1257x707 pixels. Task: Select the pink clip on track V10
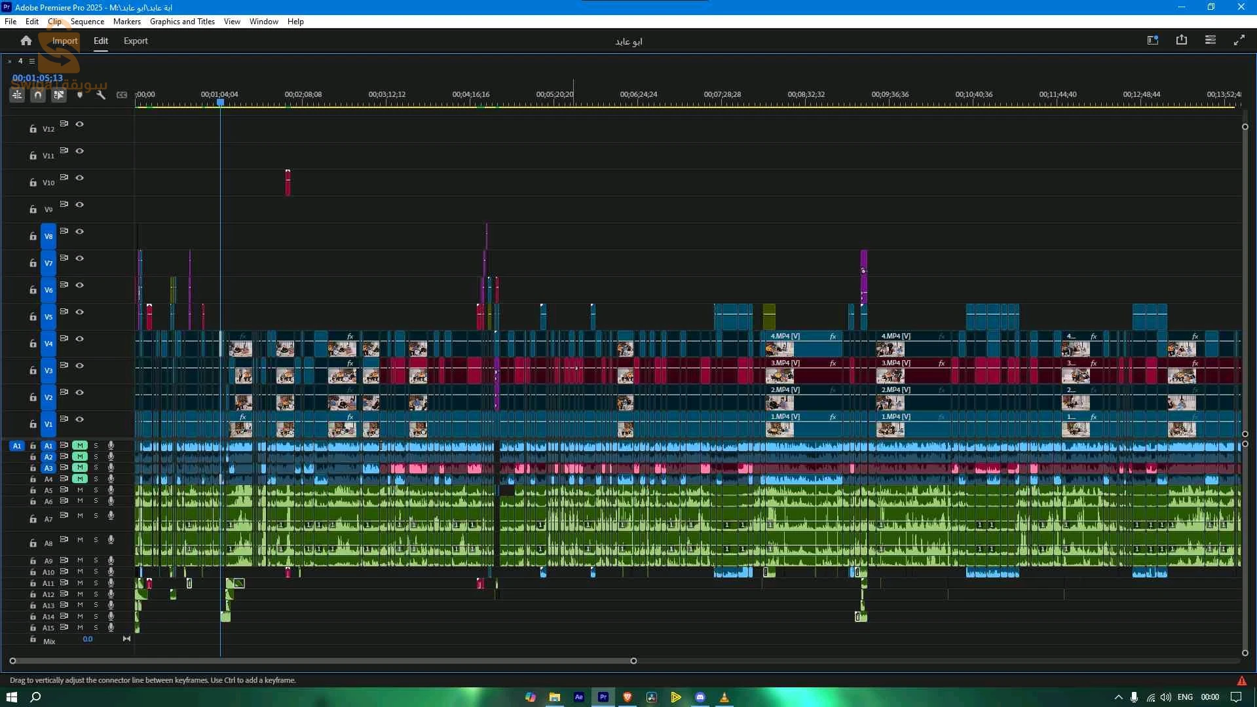click(x=288, y=183)
